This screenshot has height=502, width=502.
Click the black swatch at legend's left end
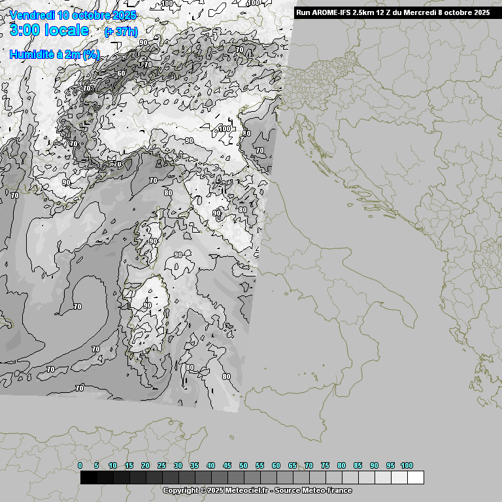89,478
